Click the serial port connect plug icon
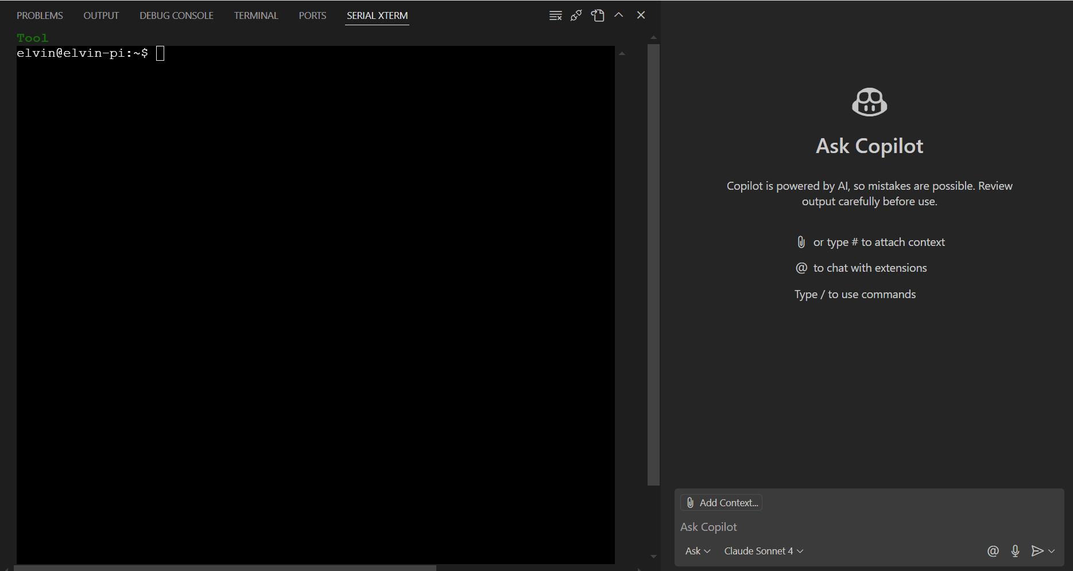 [x=576, y=15]
